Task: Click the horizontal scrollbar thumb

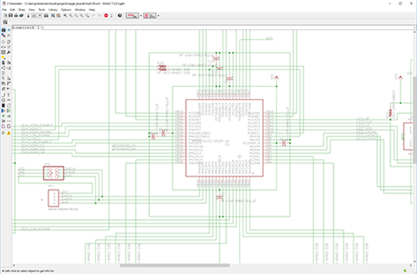Action: coord(175,265)
